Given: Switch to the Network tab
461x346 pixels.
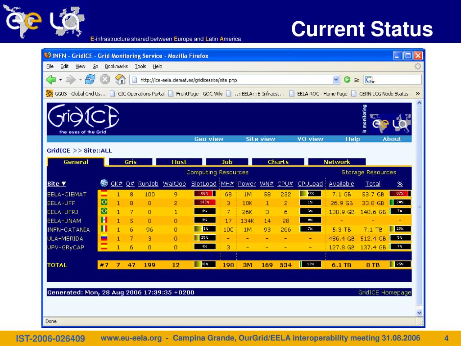Looking at the screenshot, I should point(337,162).
